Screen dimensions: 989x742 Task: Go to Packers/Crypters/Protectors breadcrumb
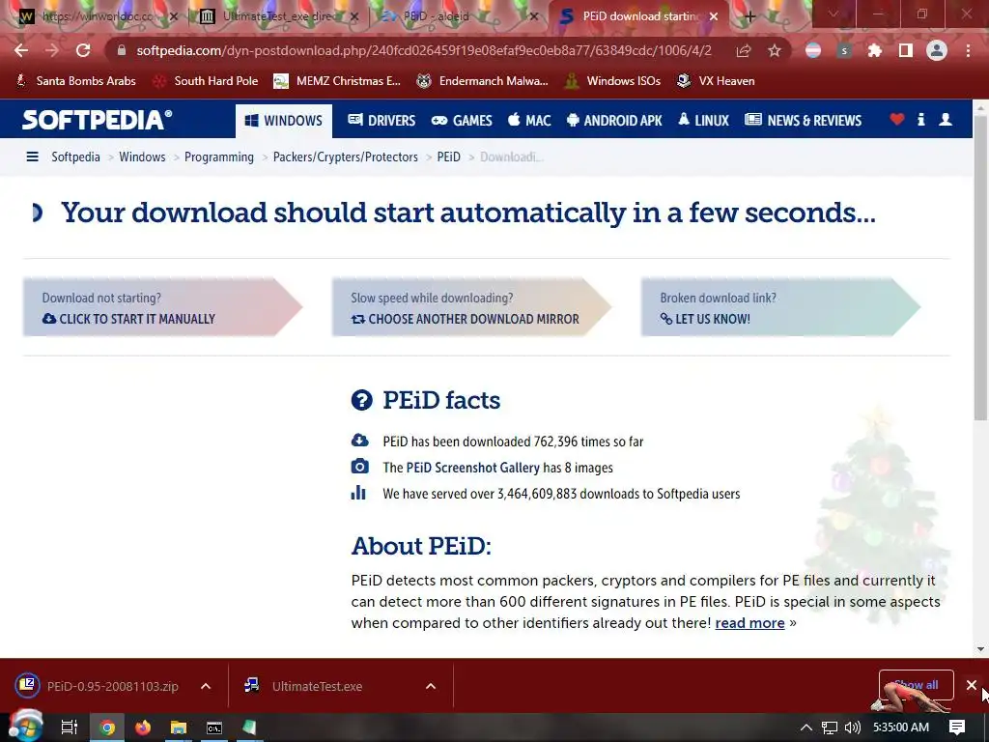(x=346, y=157)
